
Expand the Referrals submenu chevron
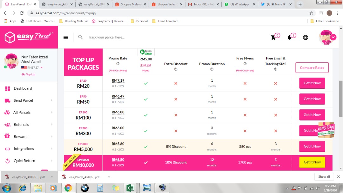tap(52, 124)
